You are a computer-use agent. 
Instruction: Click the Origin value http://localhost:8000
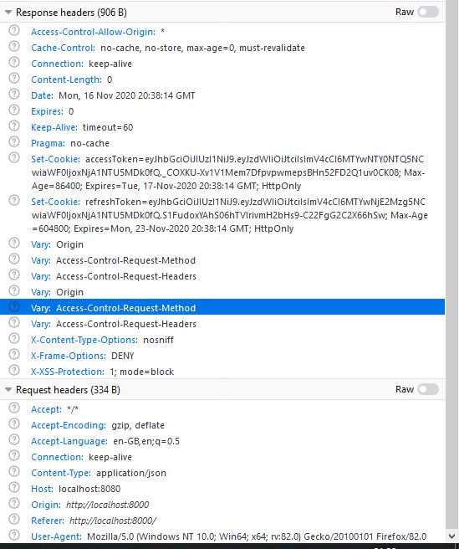coord(107,505)
